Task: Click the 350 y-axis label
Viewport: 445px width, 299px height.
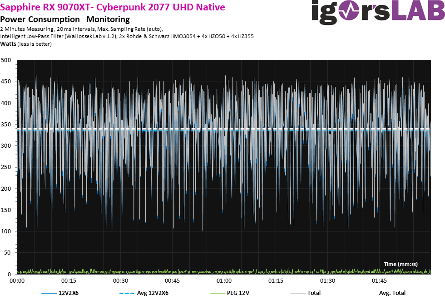Action: (6, 124)
